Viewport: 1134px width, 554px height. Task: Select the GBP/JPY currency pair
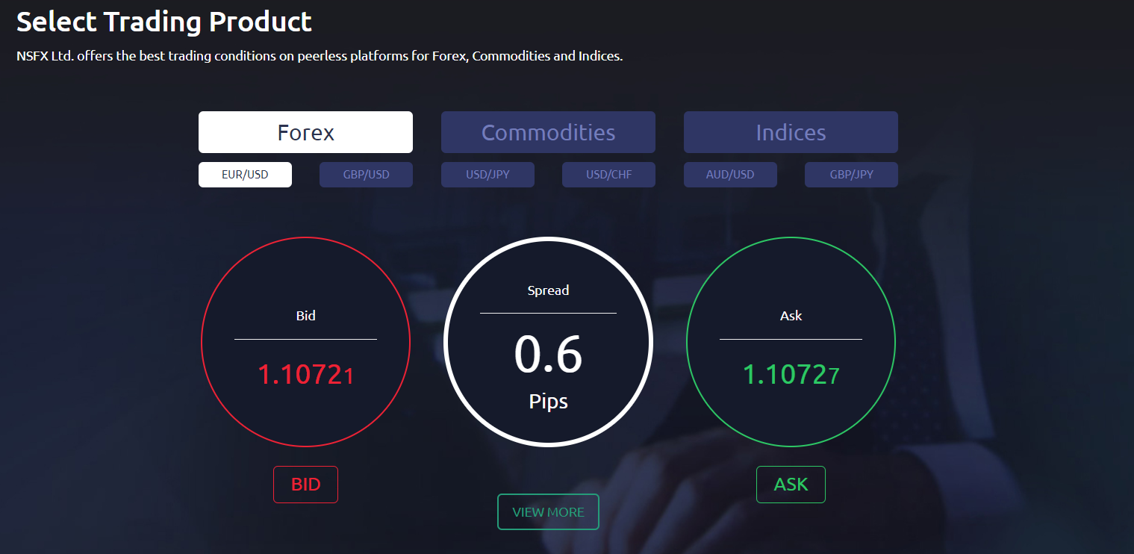point(851,174)
